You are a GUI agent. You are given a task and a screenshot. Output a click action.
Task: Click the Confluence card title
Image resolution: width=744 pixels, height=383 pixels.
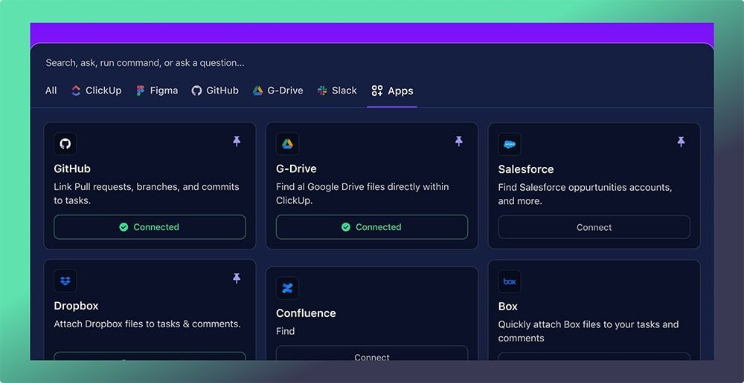point(306,313)
